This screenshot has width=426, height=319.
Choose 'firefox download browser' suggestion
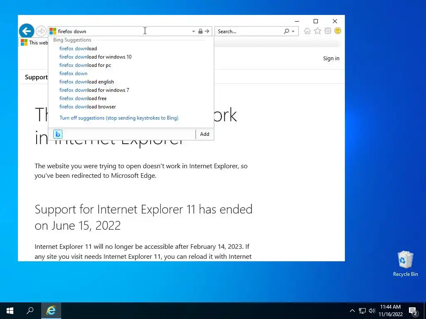point(87,107)
